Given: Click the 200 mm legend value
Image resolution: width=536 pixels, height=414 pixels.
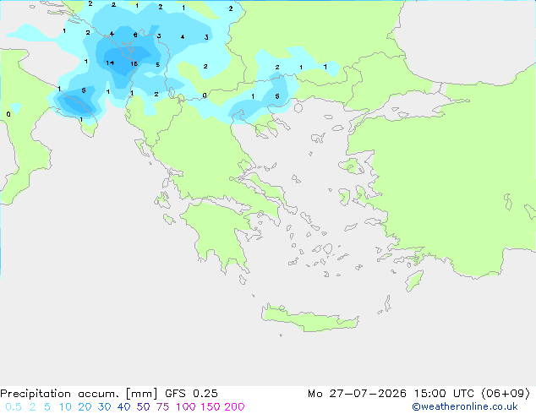Looking at the screenshot, I should 234,407.
